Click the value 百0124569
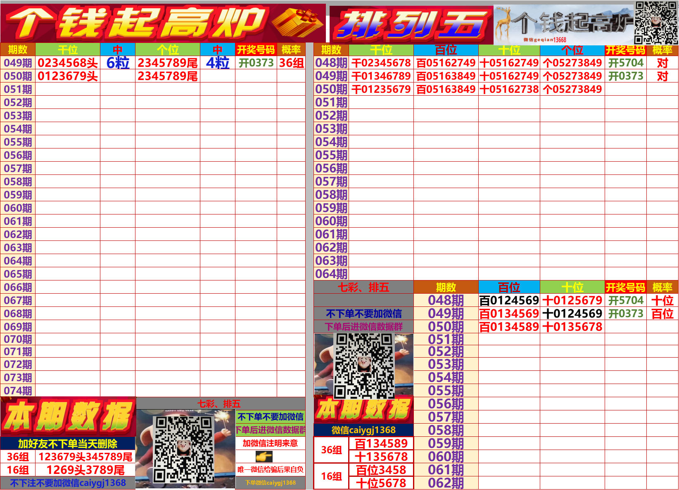Screen dimensions: 679x490 [x=509, y=300]
